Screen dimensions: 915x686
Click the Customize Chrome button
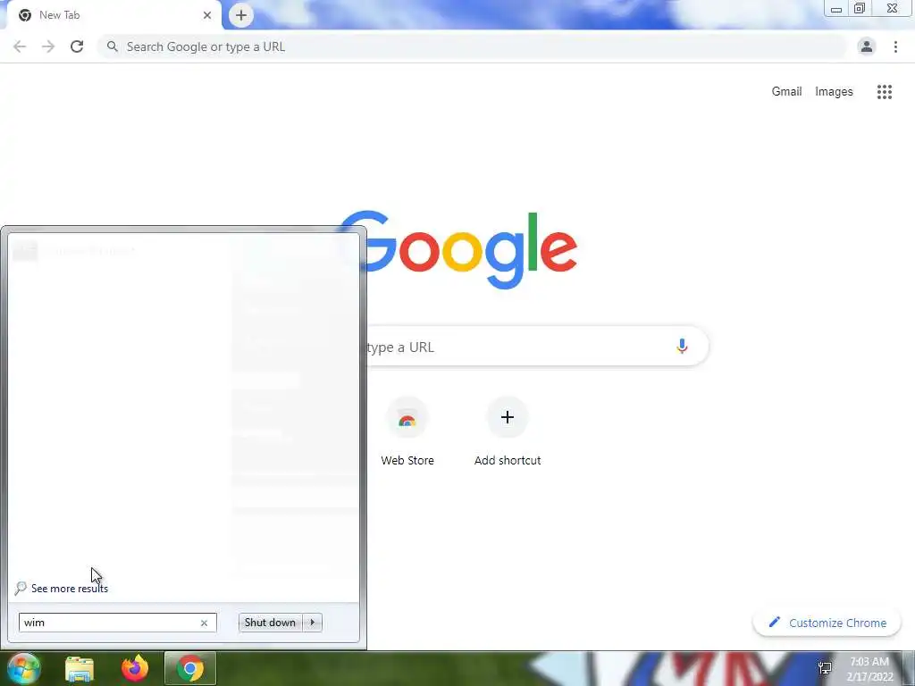(x=827, y=623)
